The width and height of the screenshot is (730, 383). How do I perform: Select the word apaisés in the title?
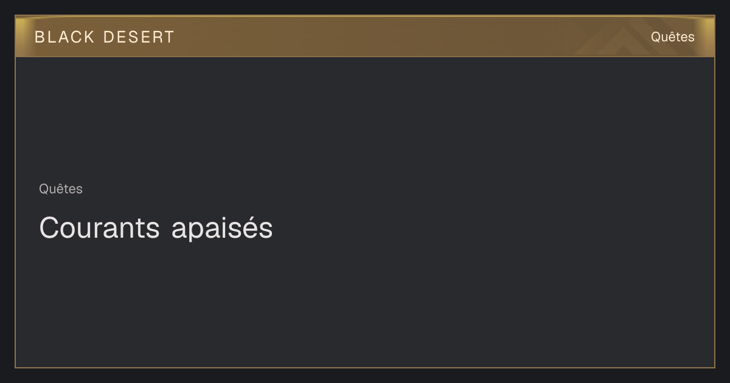222,229
